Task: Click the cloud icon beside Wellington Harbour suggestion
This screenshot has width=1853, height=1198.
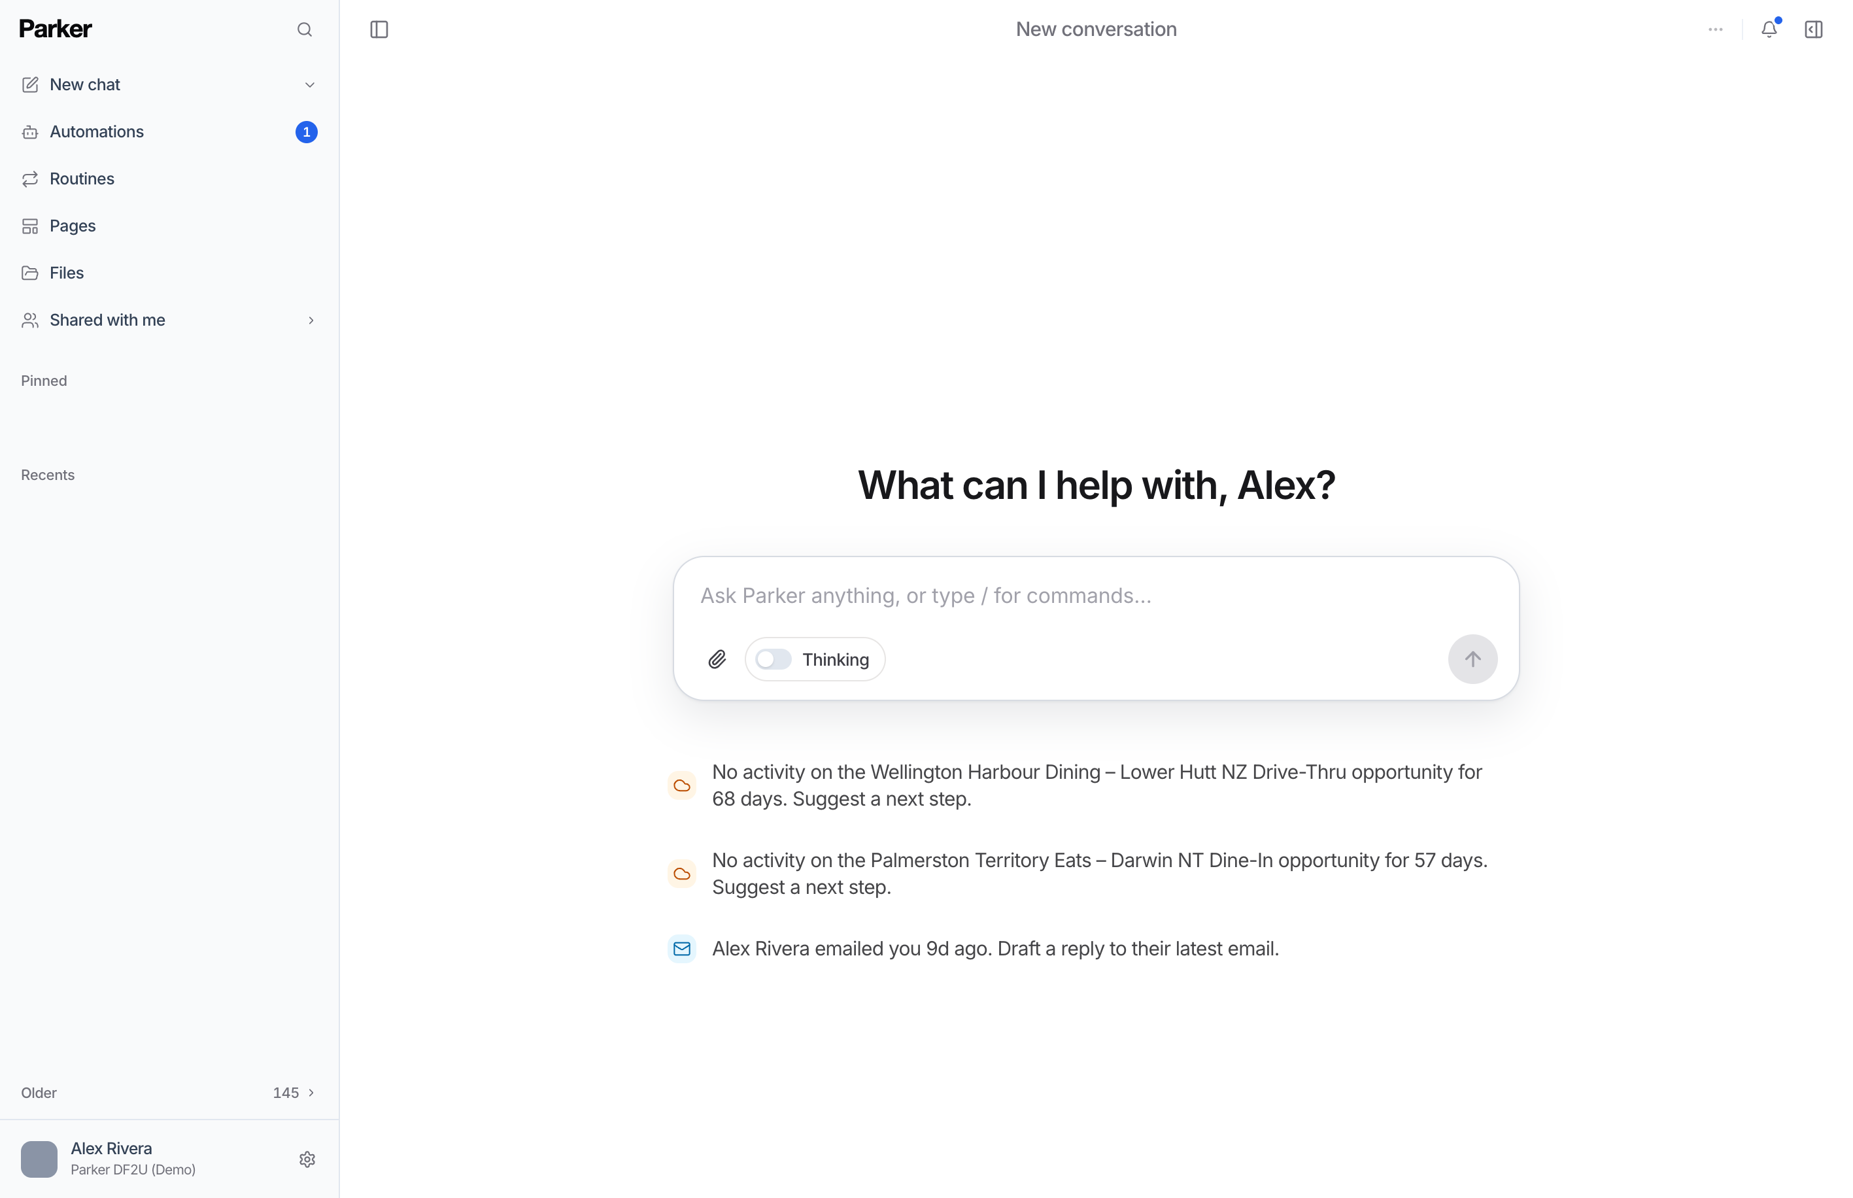Action: click(682, 786)
